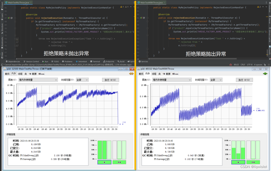Open the Problems tool window
Viewport: 271px width, 171px height.
(67, 62)
